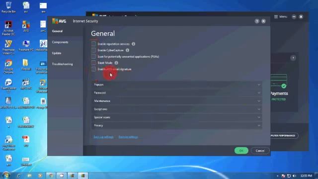Show info for Enable CyberCapture

127,50
